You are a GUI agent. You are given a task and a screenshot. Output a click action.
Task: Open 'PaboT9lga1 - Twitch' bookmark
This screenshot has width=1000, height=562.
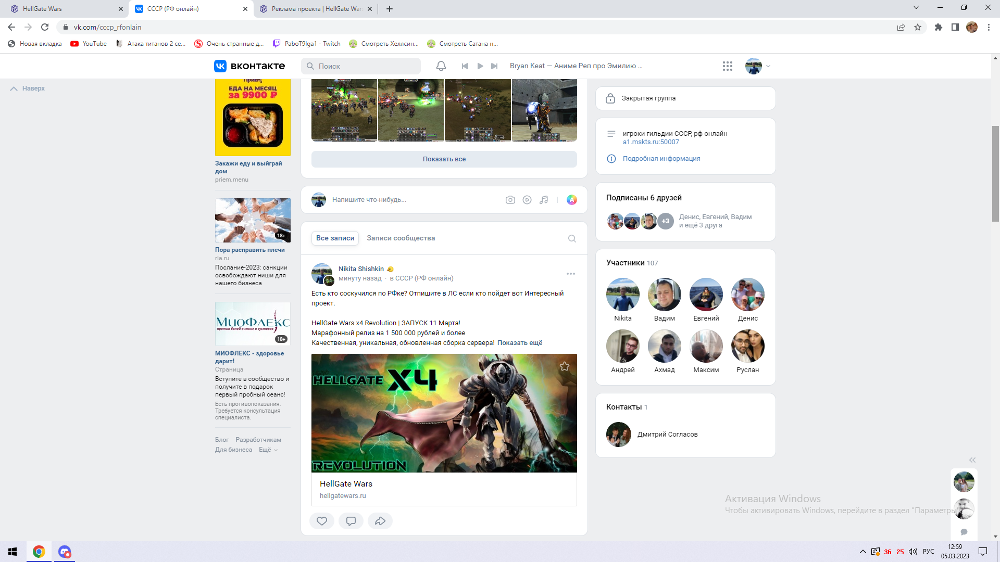(x=306, y=44)
